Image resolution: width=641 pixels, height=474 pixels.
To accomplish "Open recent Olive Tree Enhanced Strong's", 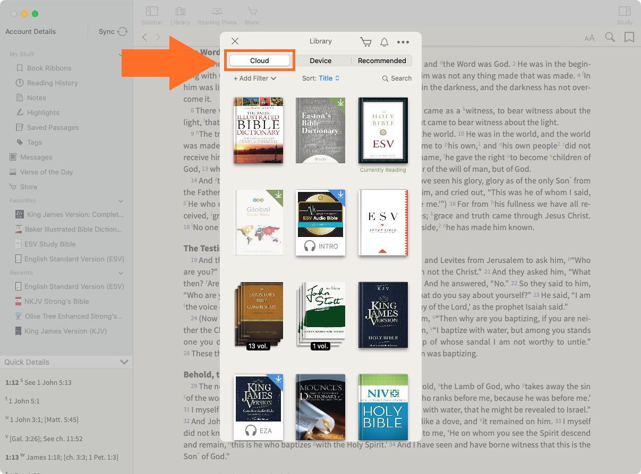I will pos(69,316).
